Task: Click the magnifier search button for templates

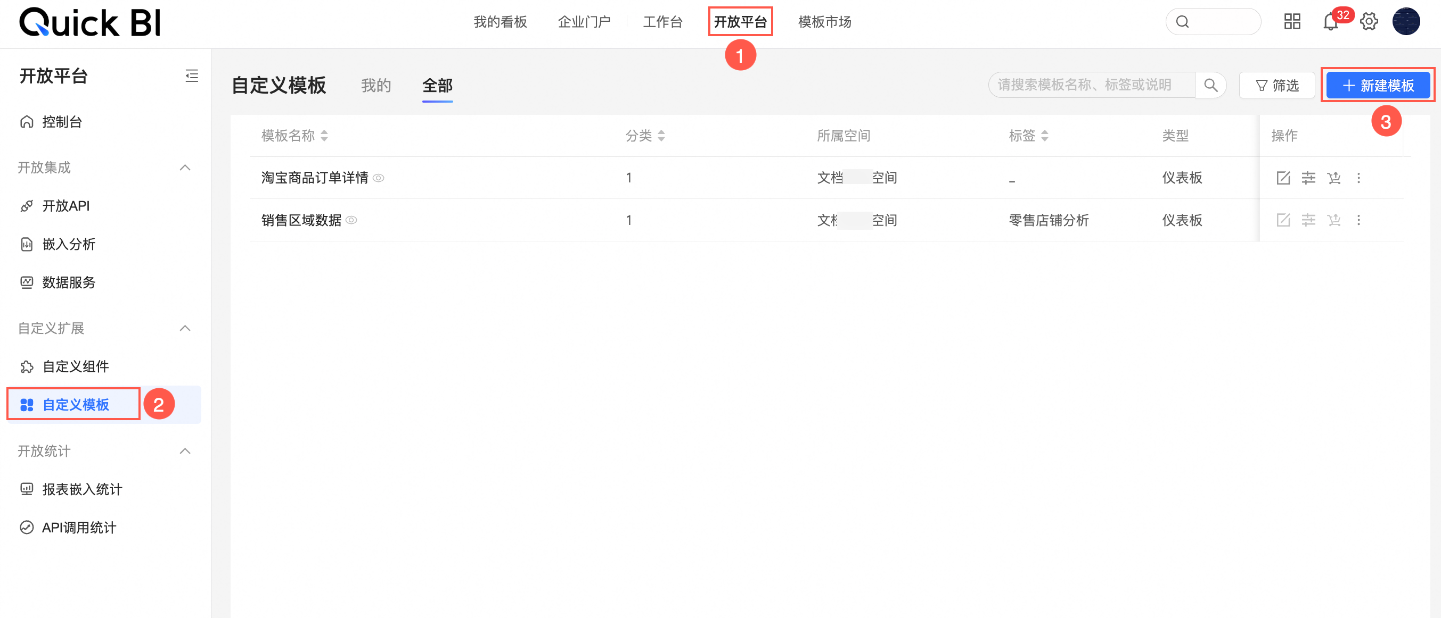Action: click(x=1210, y=86)
